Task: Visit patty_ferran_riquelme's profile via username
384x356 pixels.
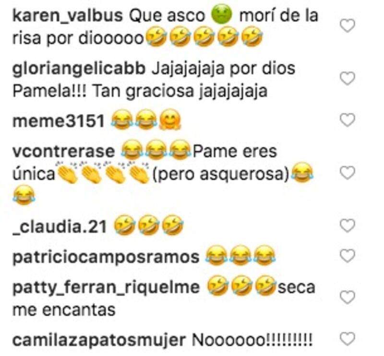Action: [x=106, y=288]
